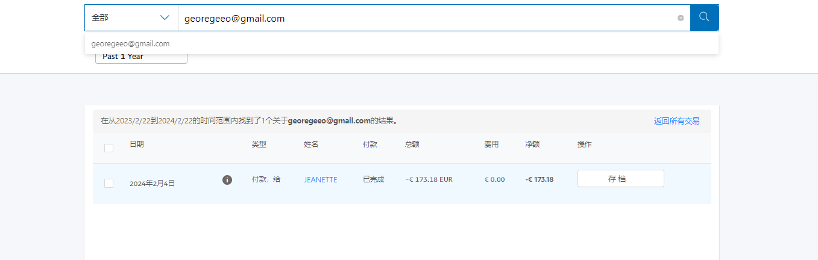Check the box for the 2024年2月4日 transaction

[109, 183]
